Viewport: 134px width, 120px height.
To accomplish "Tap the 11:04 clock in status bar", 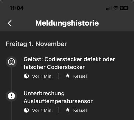I will tap(17, 8).
